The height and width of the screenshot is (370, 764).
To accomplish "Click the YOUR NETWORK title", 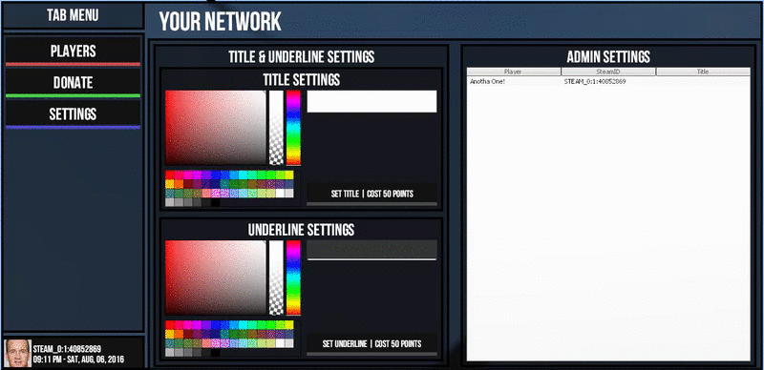I will tap(221, 21).
